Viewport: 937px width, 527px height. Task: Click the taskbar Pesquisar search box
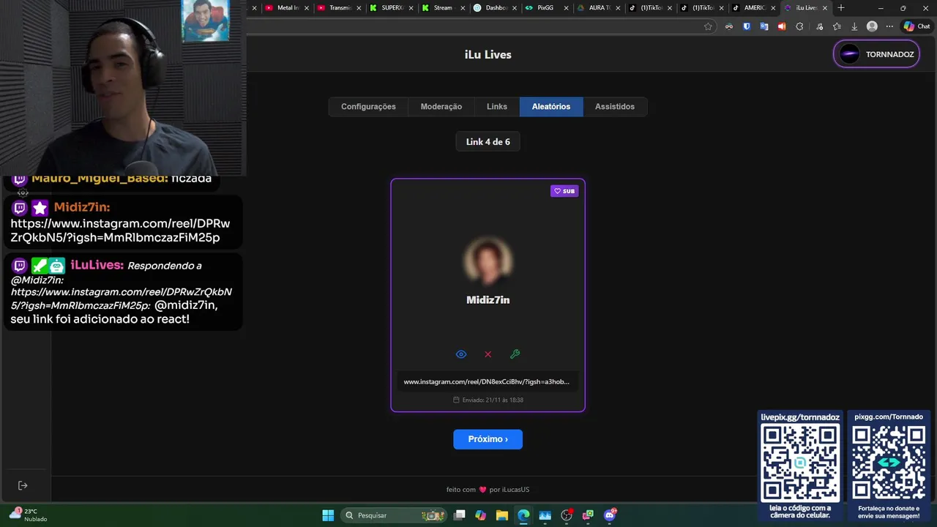pyautogui.click(x=395, y=515)
